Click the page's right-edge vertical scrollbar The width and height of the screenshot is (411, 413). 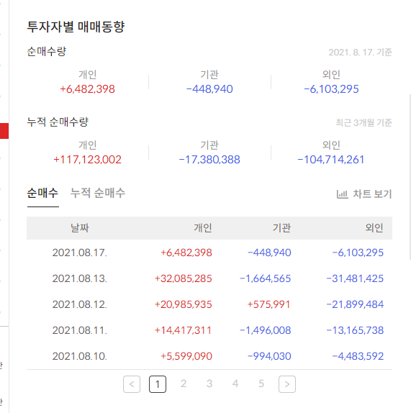[410, 177]
